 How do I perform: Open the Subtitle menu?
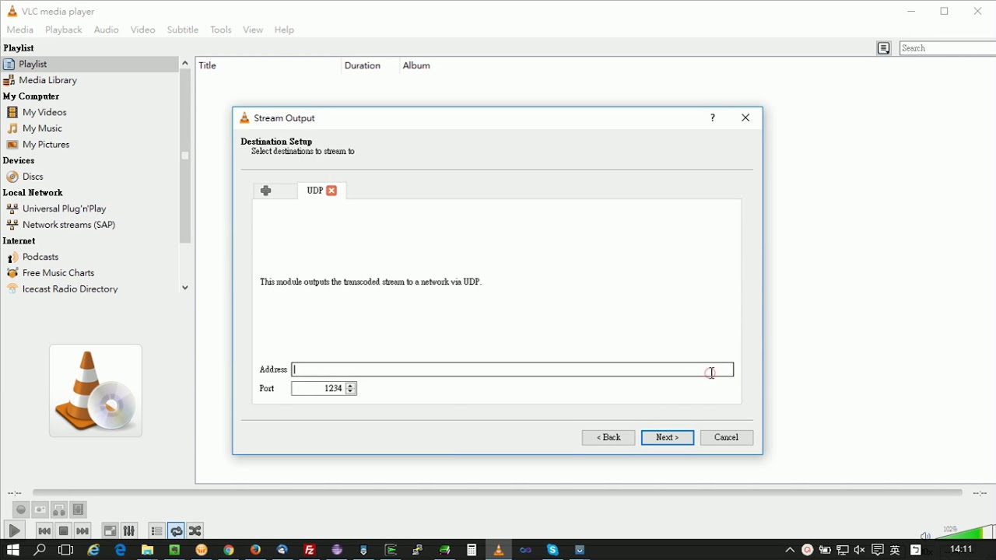183,30
